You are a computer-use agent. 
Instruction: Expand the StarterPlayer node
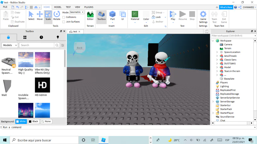click(213, 113)
